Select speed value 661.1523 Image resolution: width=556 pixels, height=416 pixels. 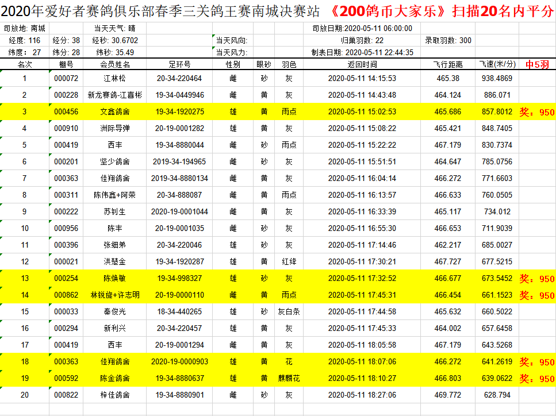tap(497, 295)
